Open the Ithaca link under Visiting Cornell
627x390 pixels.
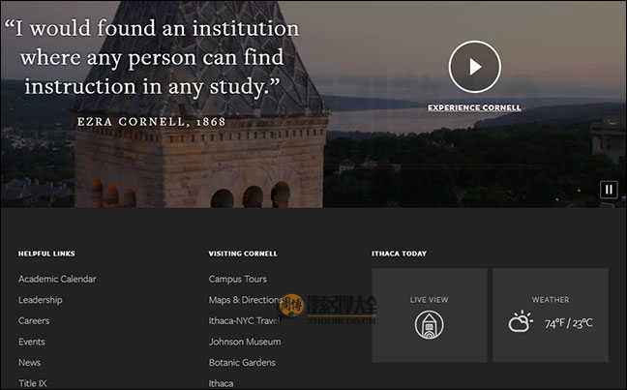point(221,383)
